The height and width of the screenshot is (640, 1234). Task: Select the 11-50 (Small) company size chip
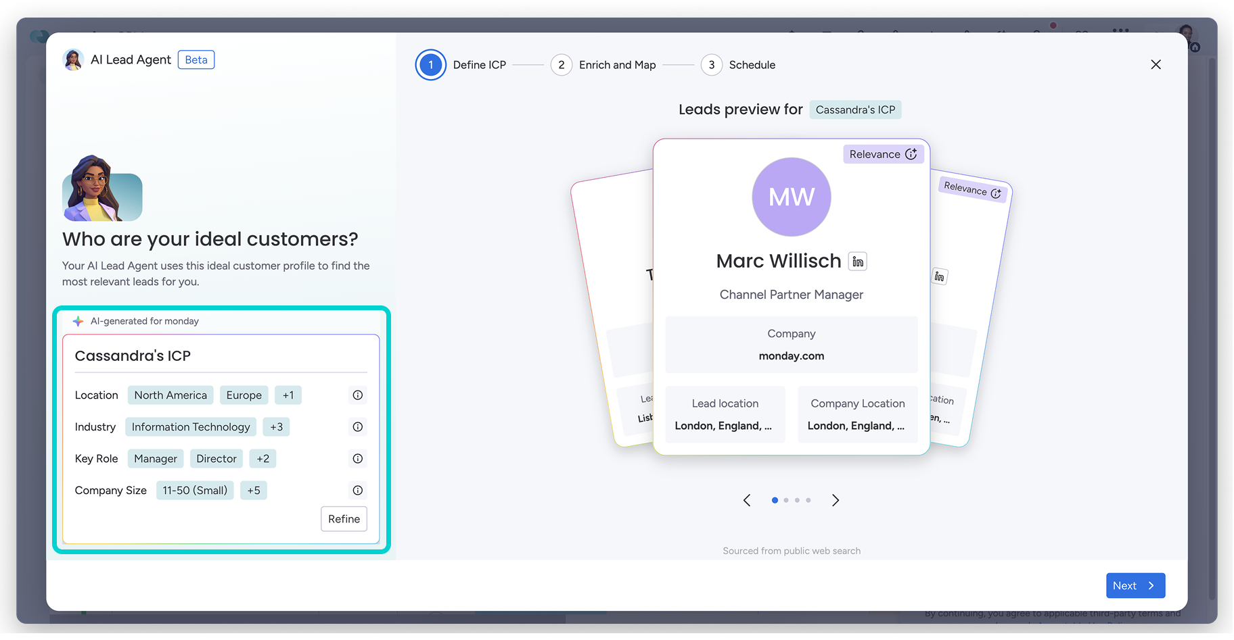point(195,491)
